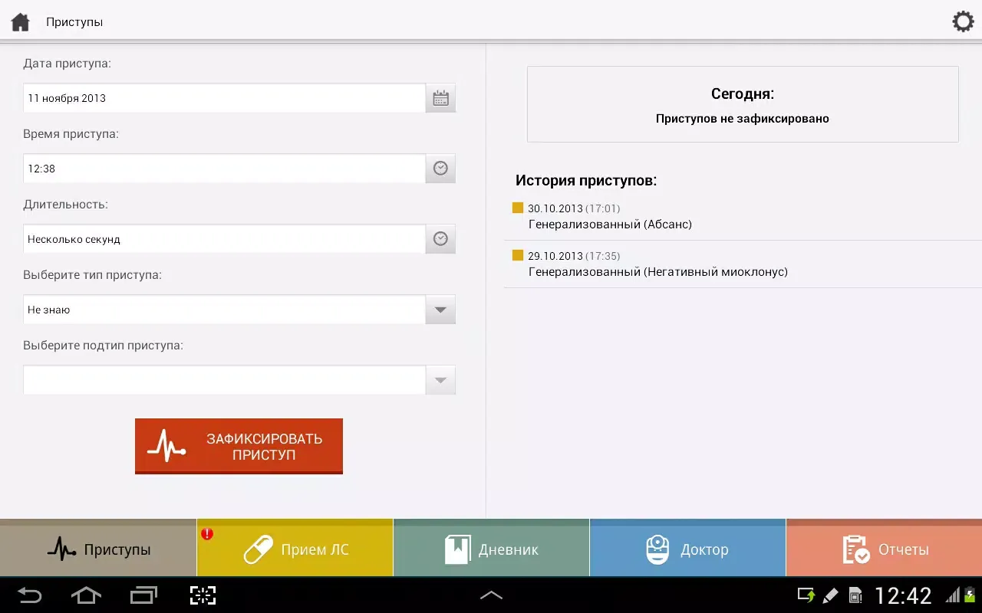The width and height of the screenshot is (982, 613).
Task: Tap the battery icon in status tray
Action: coord(969,595)
